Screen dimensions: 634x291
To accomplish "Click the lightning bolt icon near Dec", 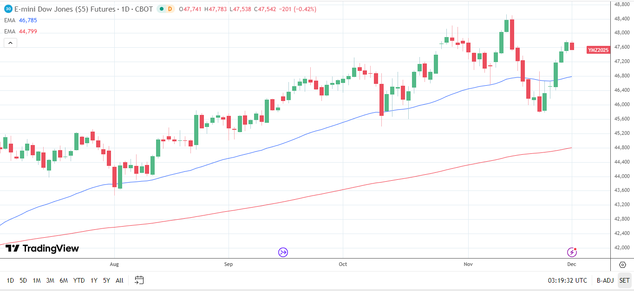I will pos(572,252).
